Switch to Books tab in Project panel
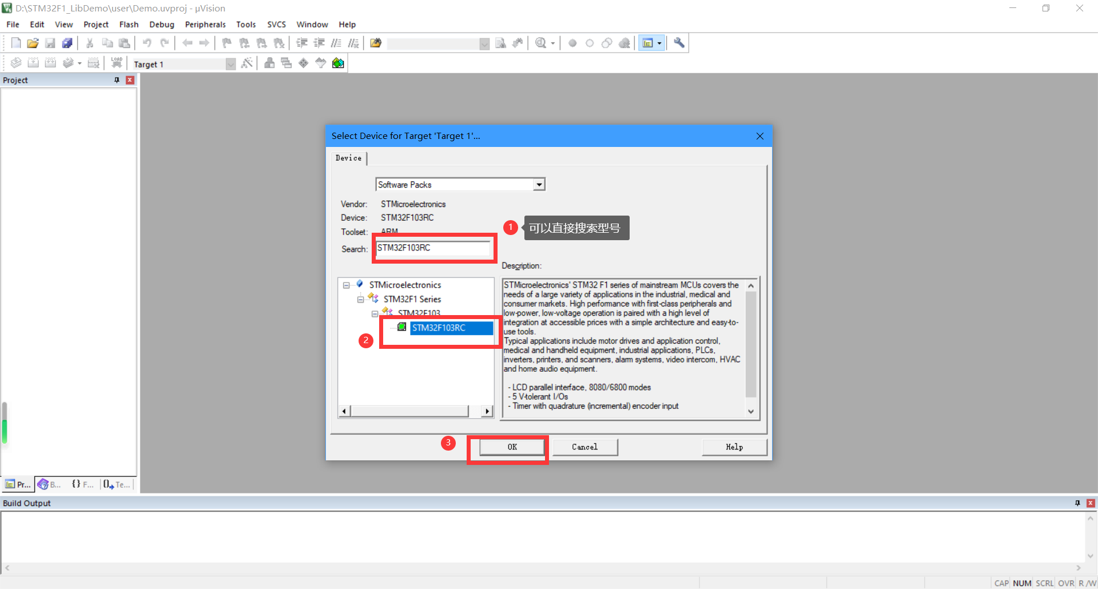 pyautogui.click(x=49, y=484)
